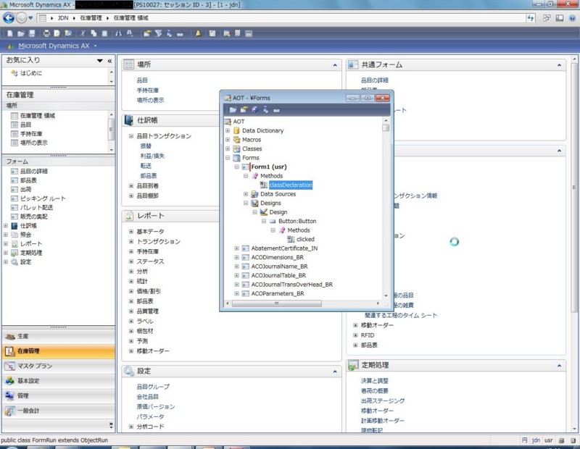
Task: Collapse the 共通フォーム section chevron
Action: tap(559, 65)
